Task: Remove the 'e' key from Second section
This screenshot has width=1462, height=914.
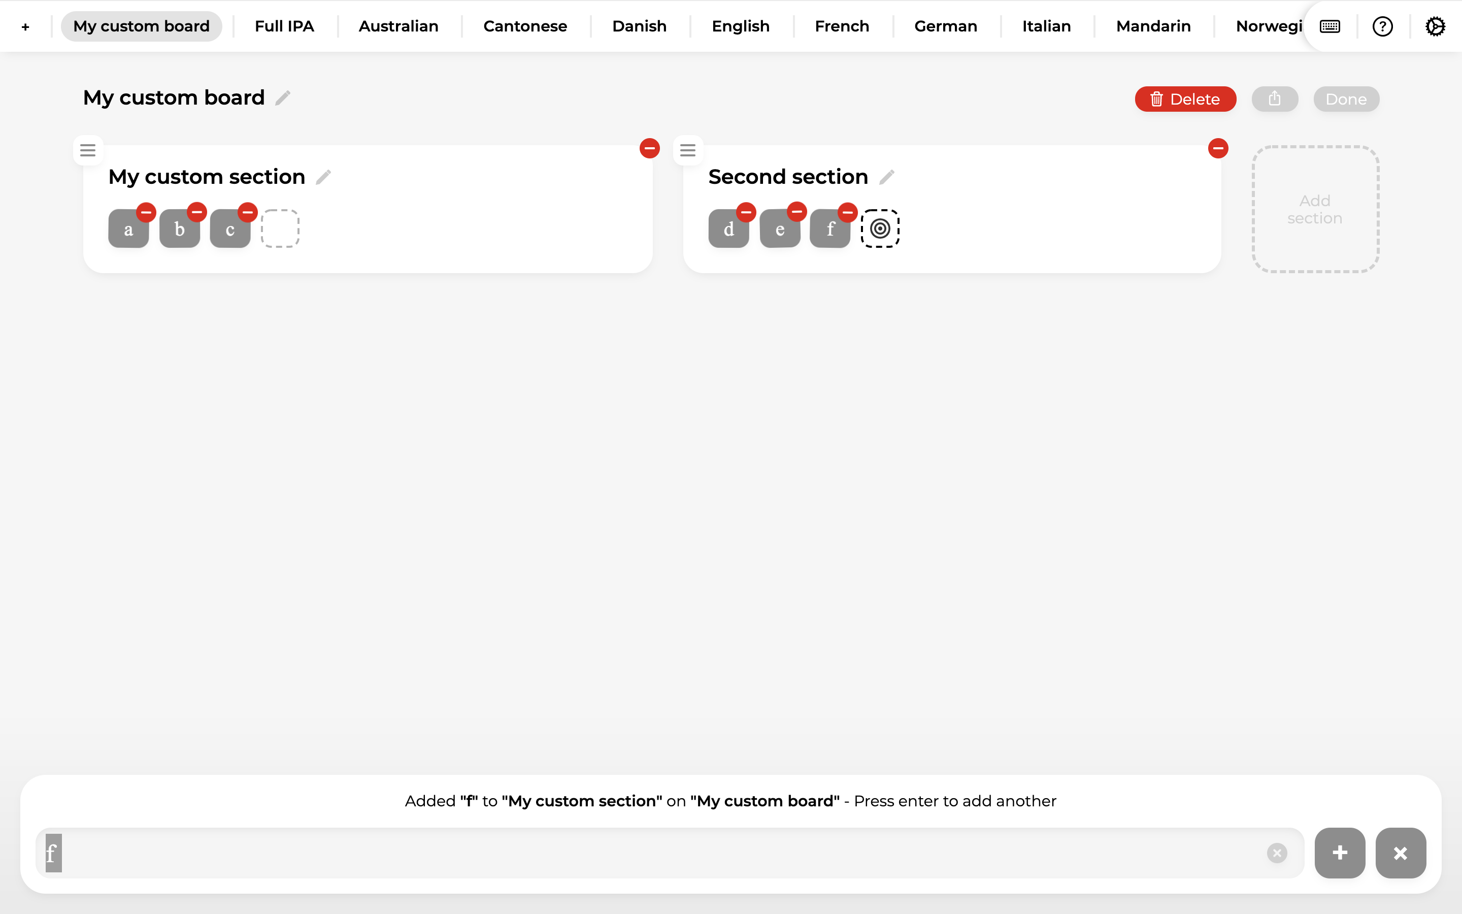Action: point(796,212)
